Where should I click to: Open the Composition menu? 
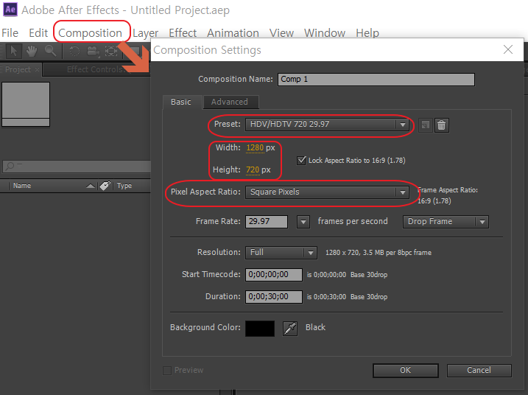coord(90,33)
